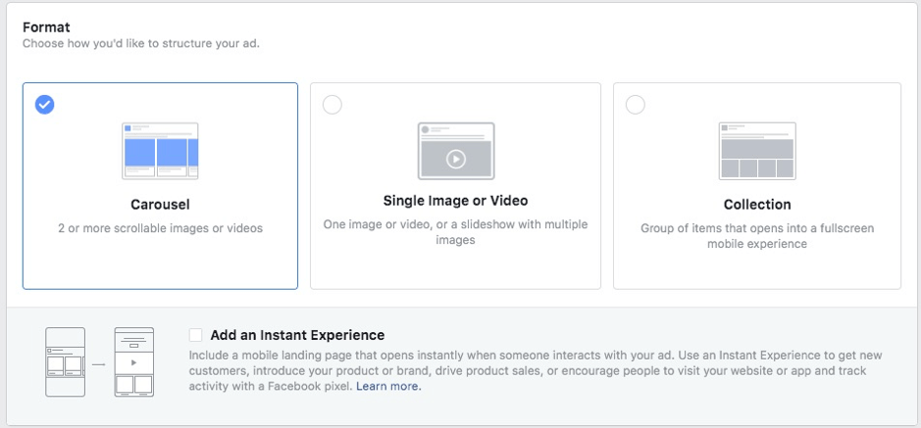This screenshot has height=428, width=921.
Task: Click the Collection title text
Action: pyautogui.click(x=757, y=205)
